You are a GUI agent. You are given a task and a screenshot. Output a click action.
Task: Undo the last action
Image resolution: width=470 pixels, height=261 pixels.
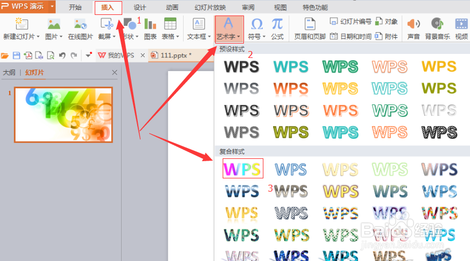62,56
